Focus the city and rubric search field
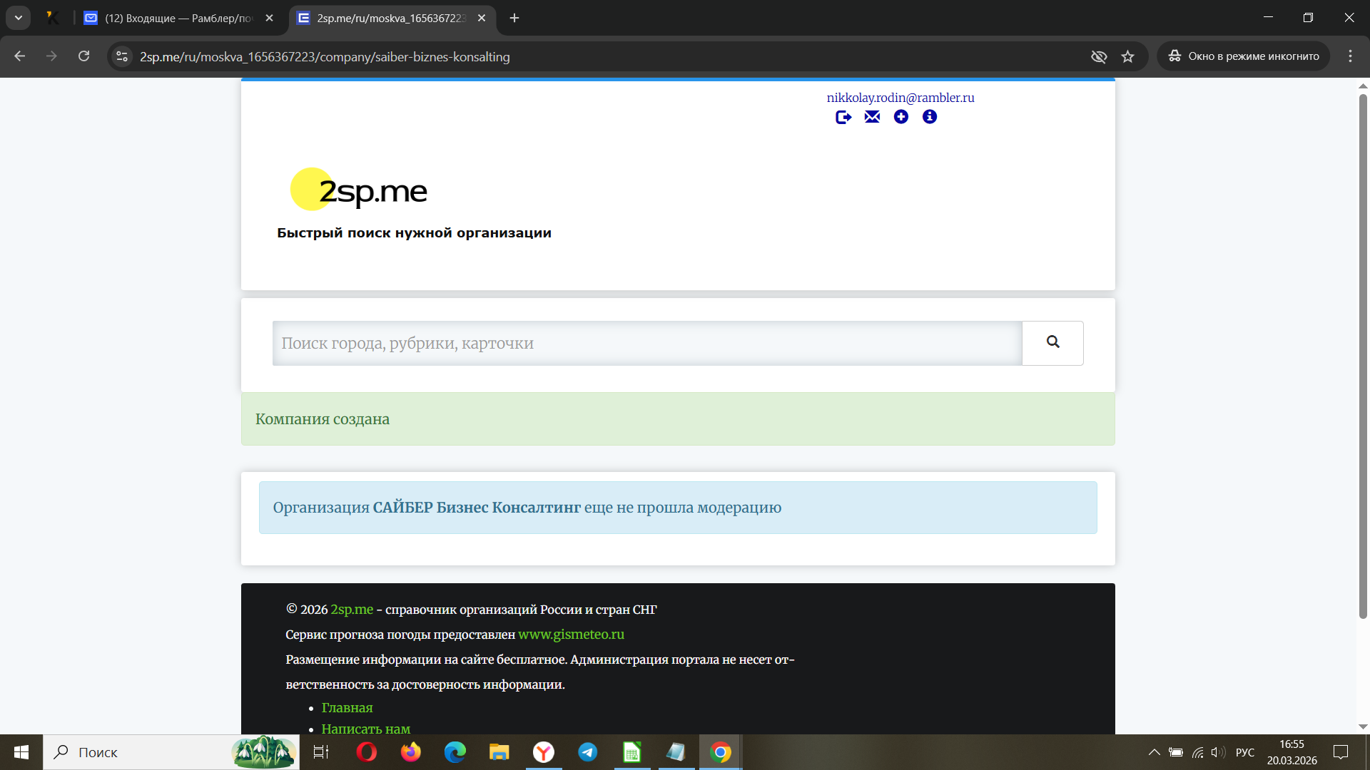 646,344
